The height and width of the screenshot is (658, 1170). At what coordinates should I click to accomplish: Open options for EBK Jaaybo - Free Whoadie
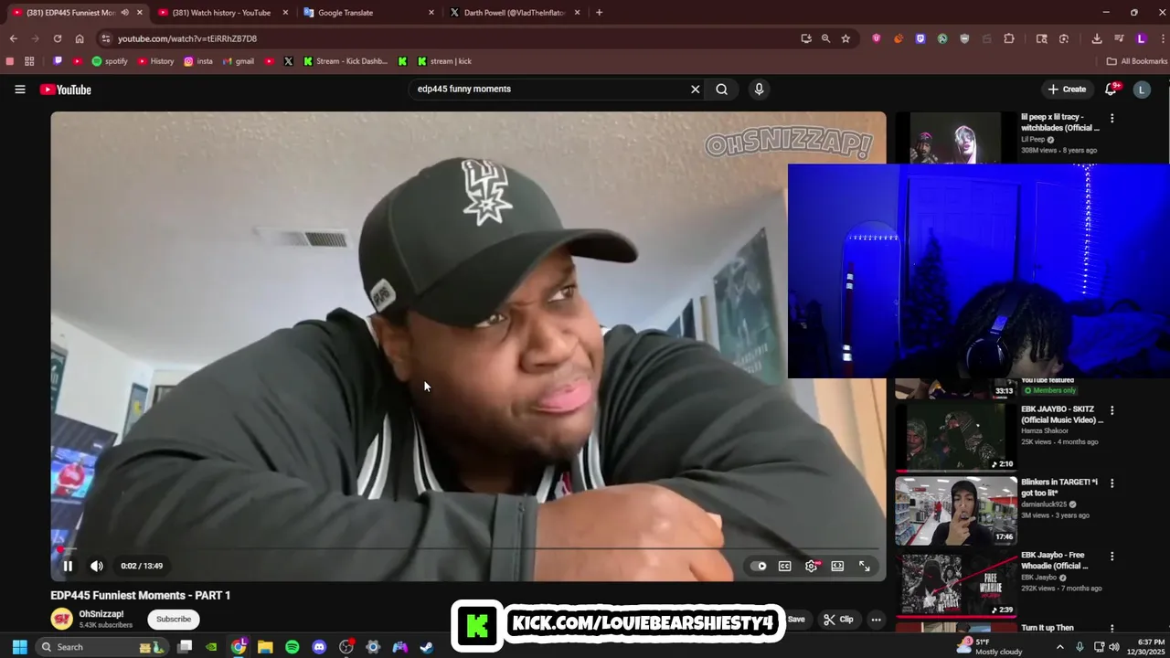point(1112,556)
